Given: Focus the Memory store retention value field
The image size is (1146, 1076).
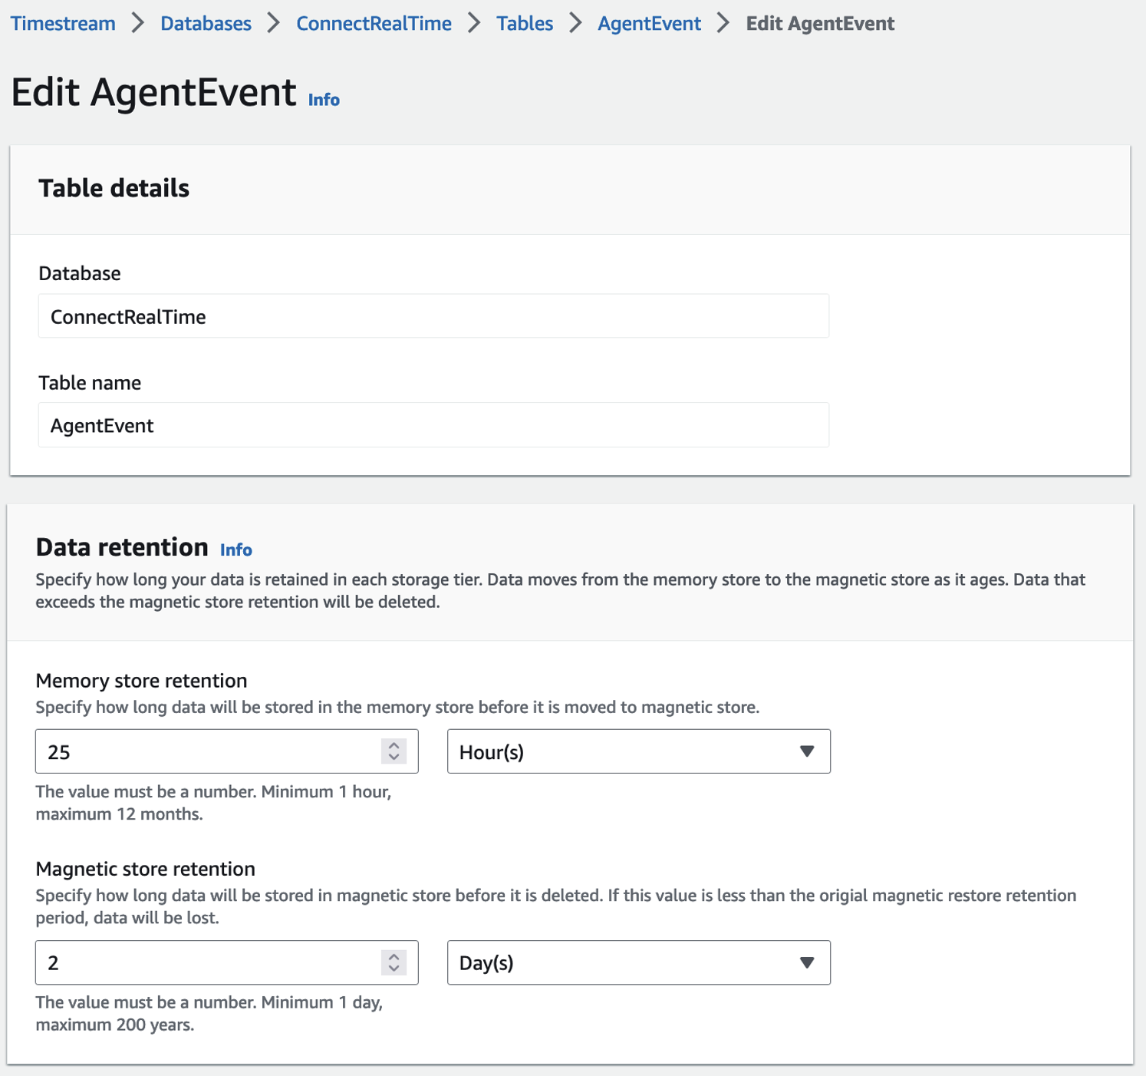Looking at the screenshot, I should point(226,751).
